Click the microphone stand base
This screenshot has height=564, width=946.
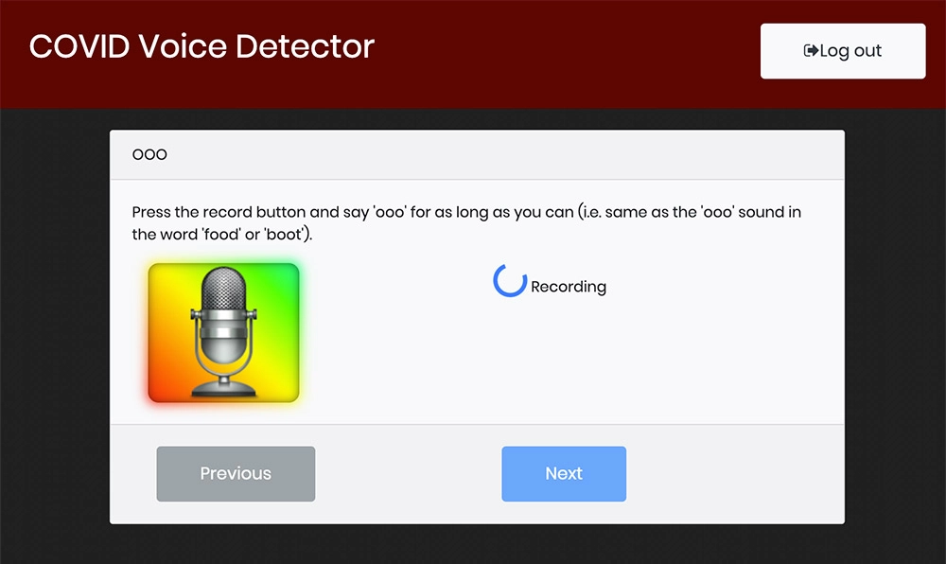pos(223,389)
